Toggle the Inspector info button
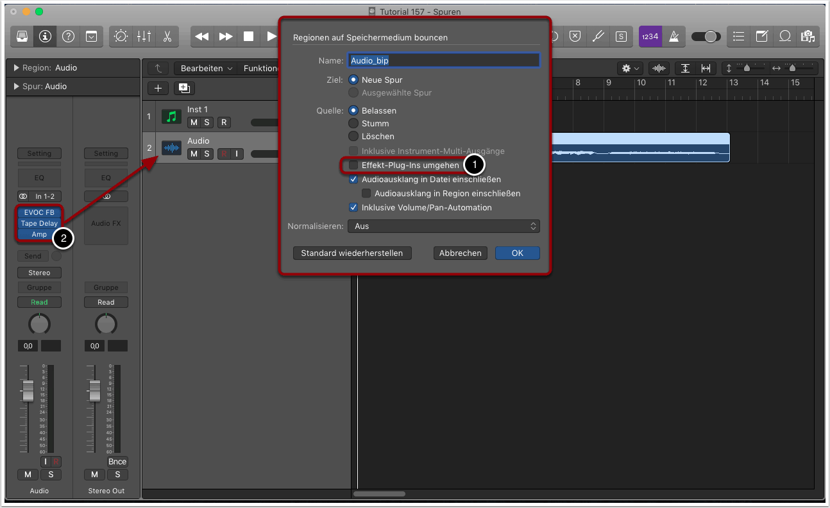The image size is (830, 508). point(45,37)
